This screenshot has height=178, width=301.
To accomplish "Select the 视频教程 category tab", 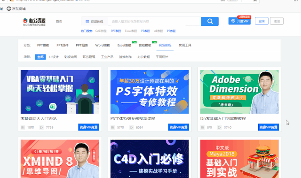I will pyautogui.click(x=165, y=46).
